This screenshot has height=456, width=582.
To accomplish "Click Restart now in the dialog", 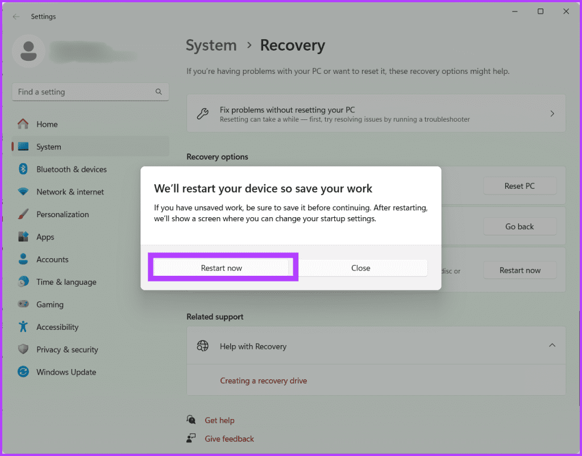I will pos(221,268).
